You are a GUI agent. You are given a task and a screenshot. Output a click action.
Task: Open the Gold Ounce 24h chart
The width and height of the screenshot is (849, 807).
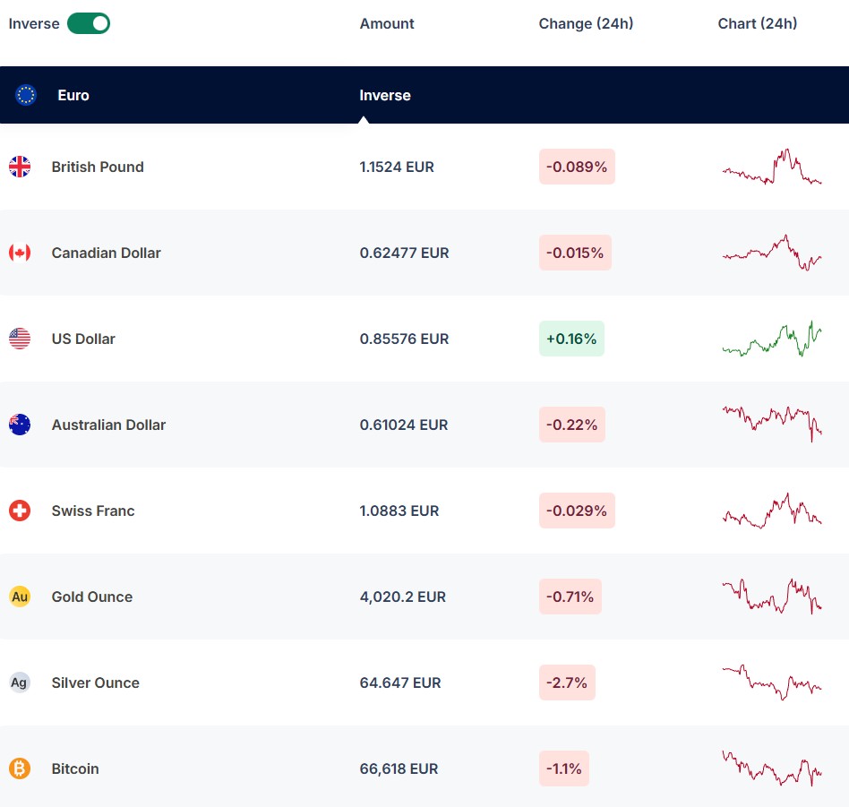772,597
